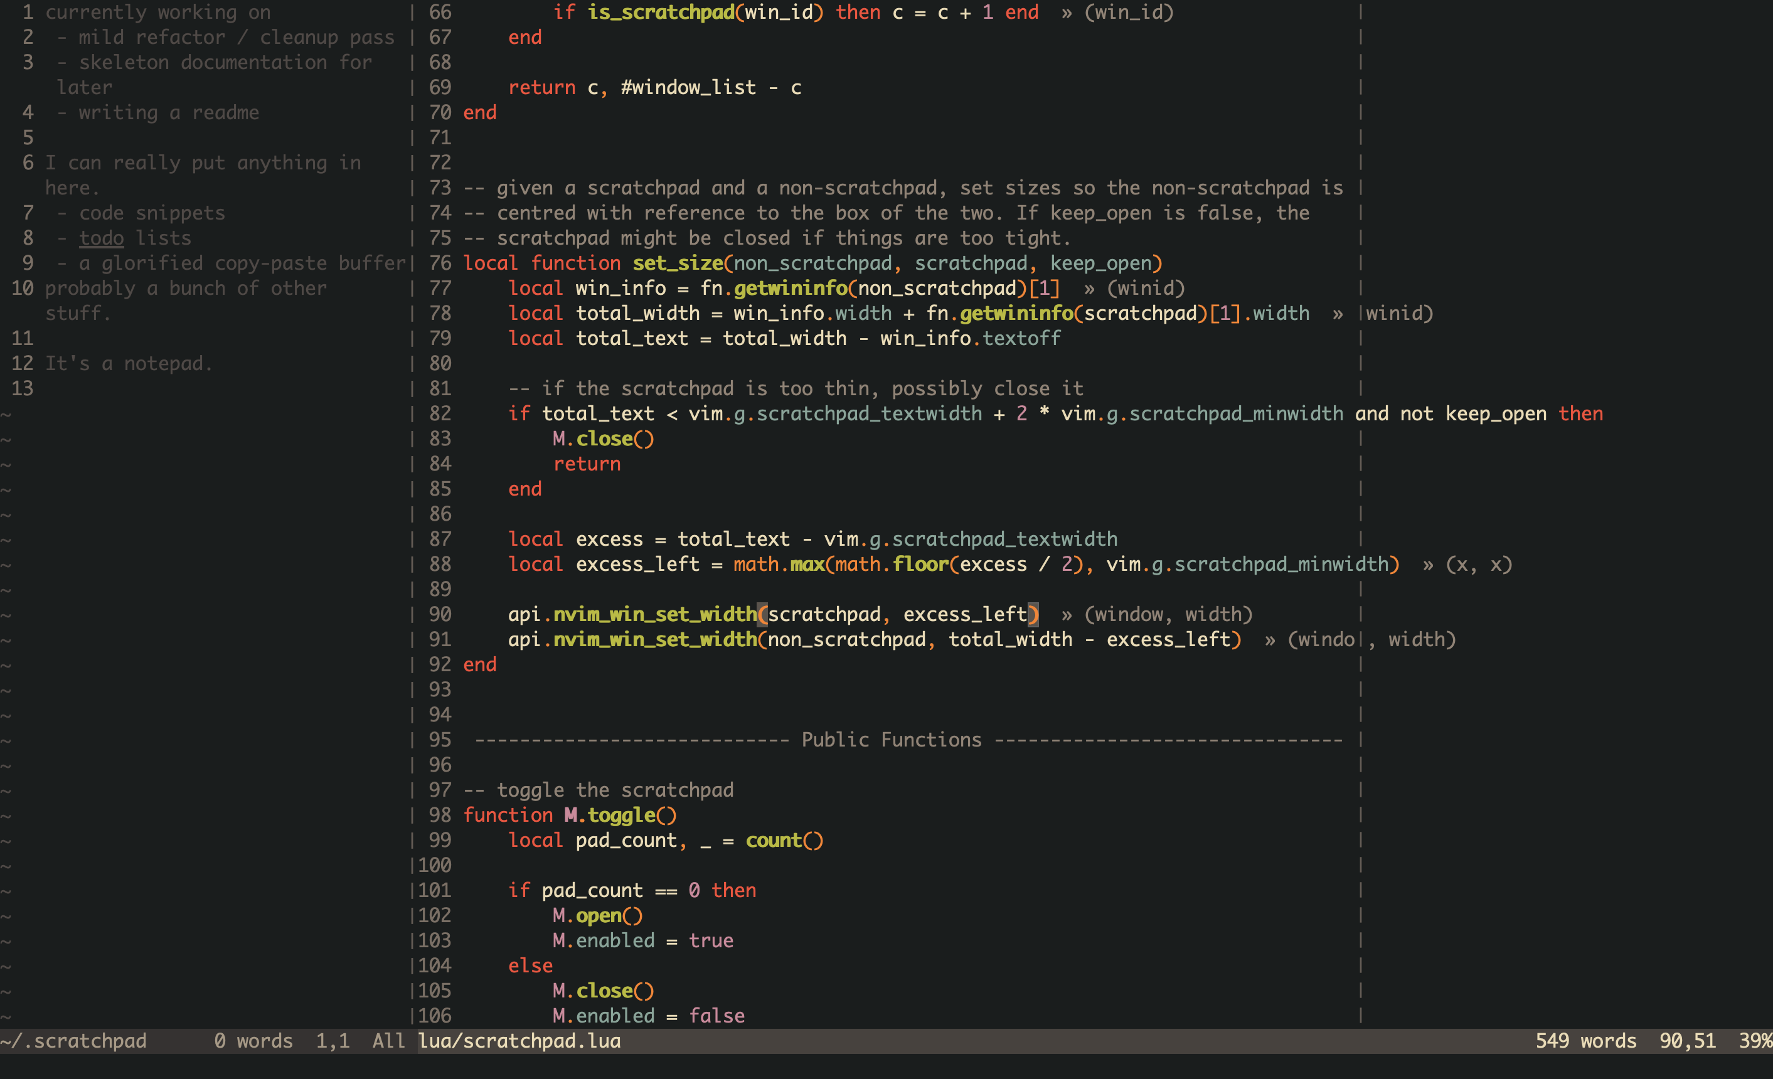
Task: Click the set_size function name
Action: click(677, 263)
